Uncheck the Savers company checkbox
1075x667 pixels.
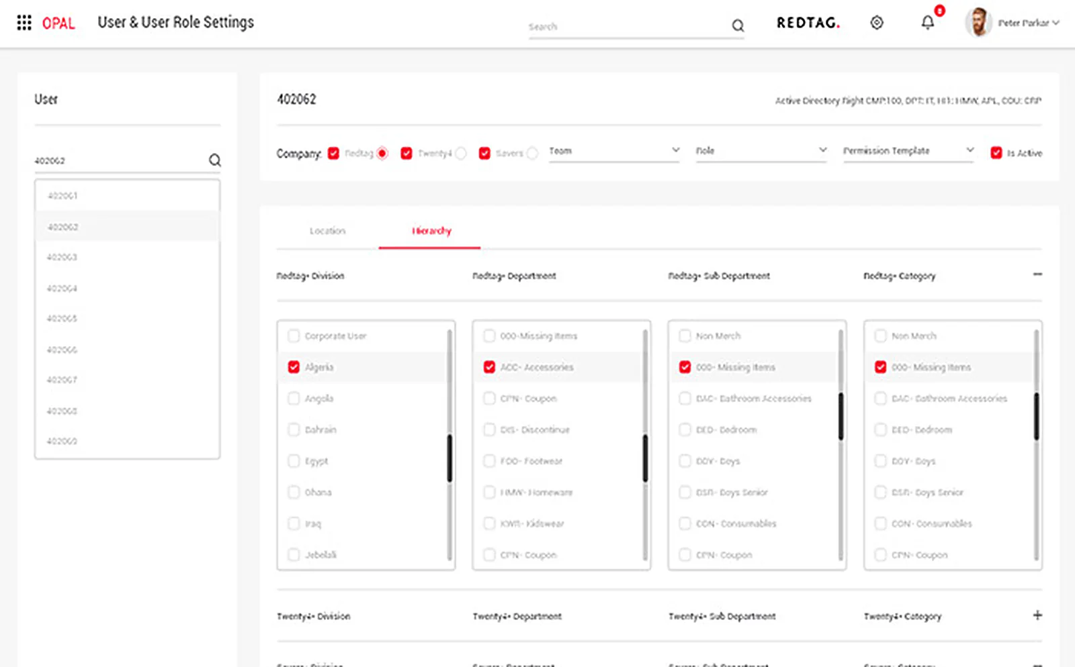click(x=484, y=153)
